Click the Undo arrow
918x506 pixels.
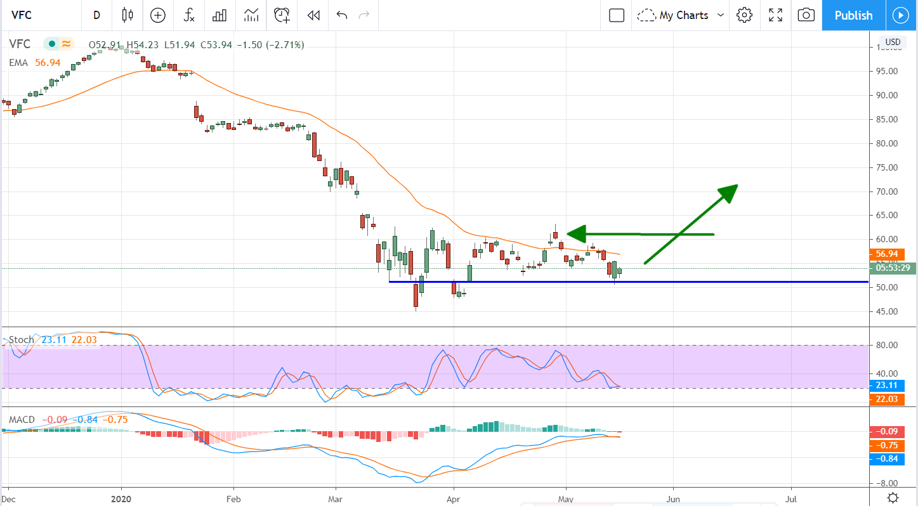click(x=342, y=15)
